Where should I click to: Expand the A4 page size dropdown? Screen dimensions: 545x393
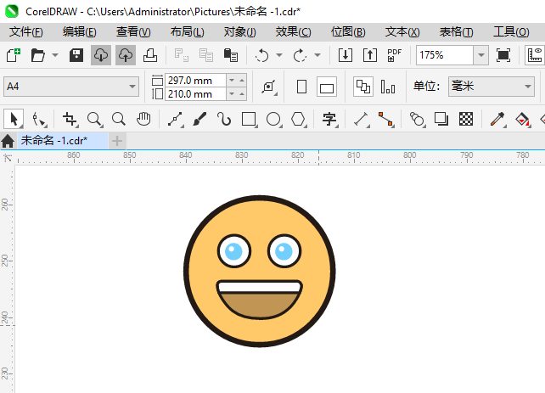pyautogui.click(x=132, y=87)
